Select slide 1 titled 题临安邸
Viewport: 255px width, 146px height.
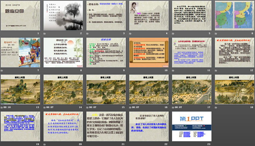20,15
